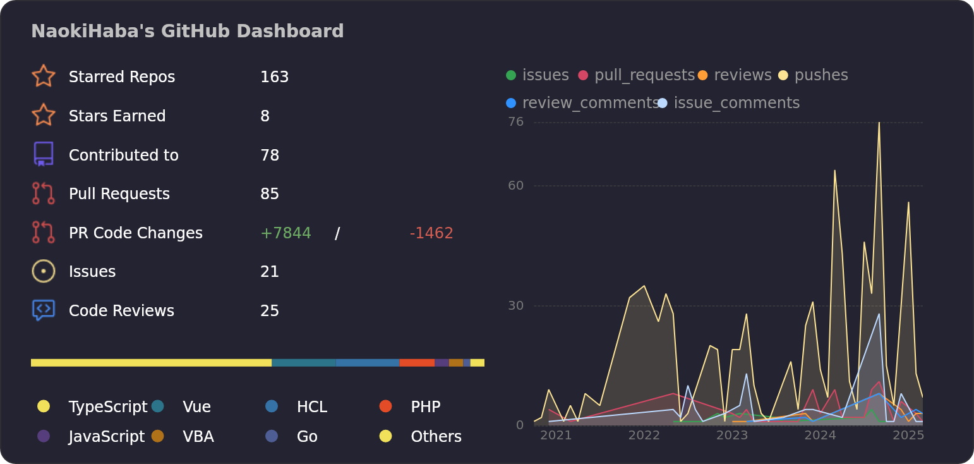Click the Code Reviews chat icon
Screen dimensions: 974x464
coord(44,310)
